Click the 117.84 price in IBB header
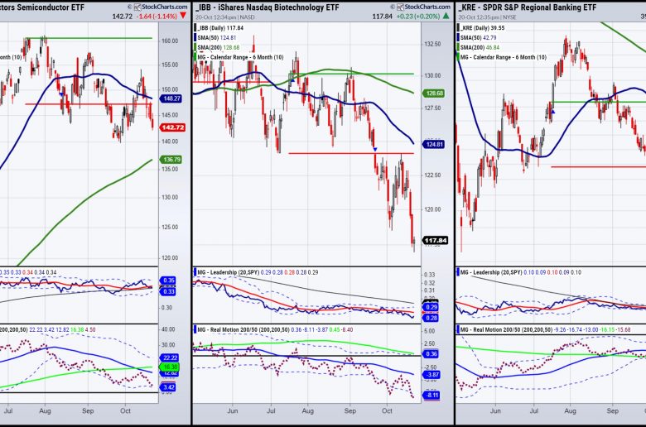Image resolution: width=646 pixels, height=427 pixels. point(383,17)
